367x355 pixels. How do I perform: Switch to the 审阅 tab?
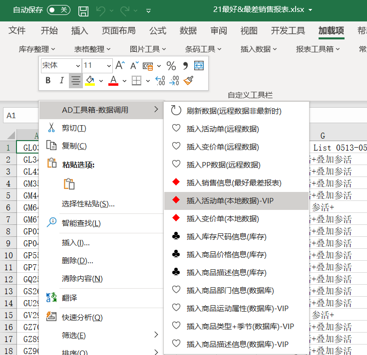pos(219,30)
